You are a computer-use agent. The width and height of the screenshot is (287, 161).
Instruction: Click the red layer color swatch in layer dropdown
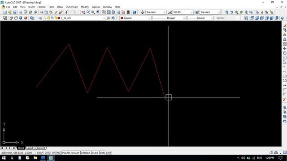click(59, 18)
